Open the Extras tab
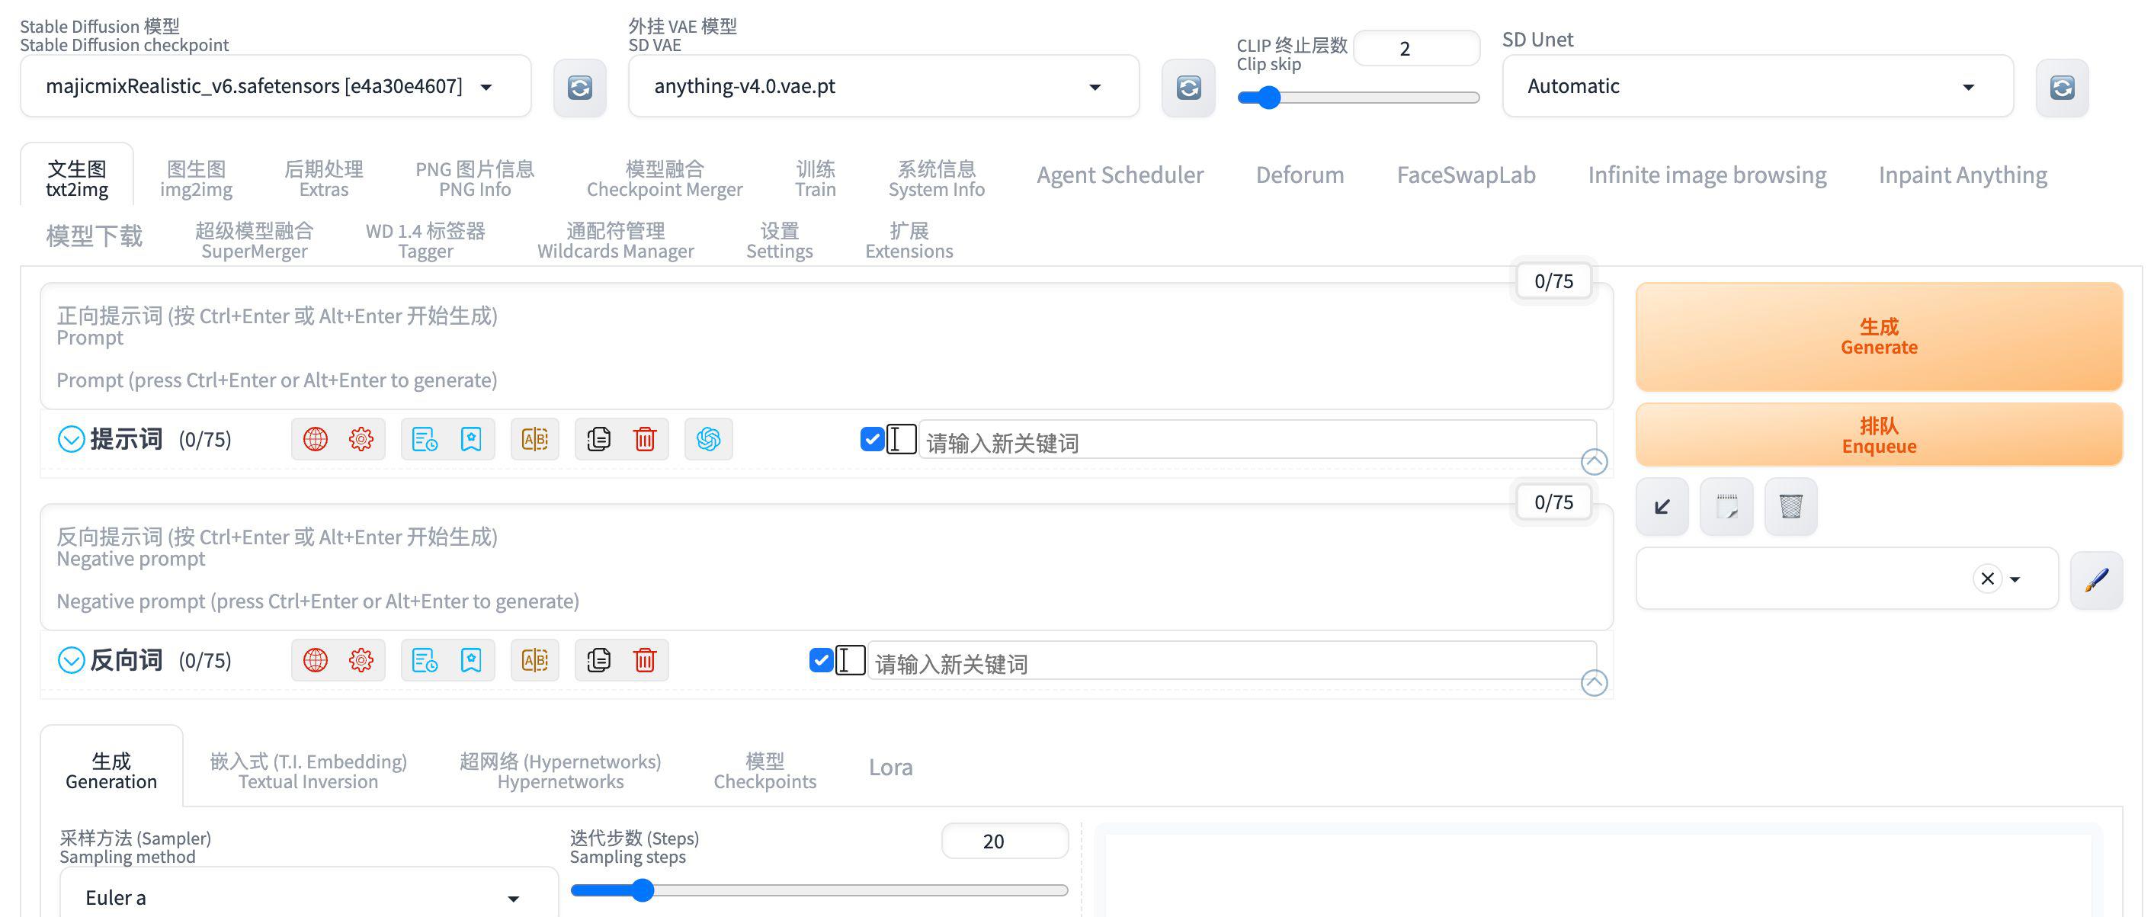This screenshot has height=917, width=2154. click(x=324, y=178)
